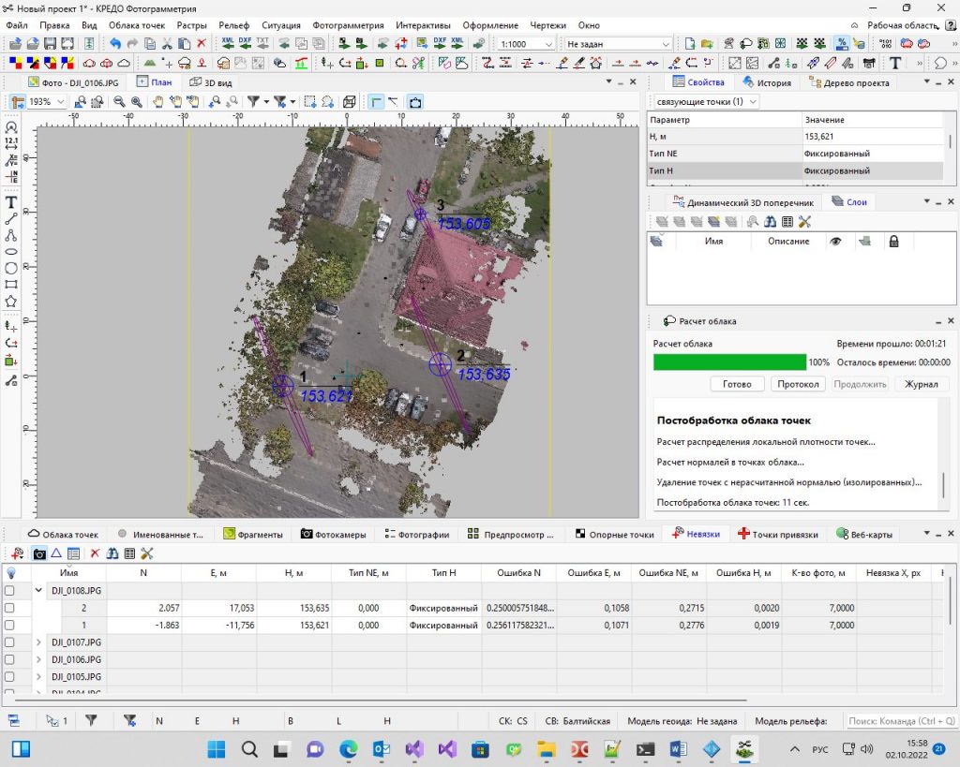The height and width of the screenshot is (767, 960).
Task: Open the 'связующие точки (1)' dropdown
Action: pyautogui.click(x=753, y=101)
